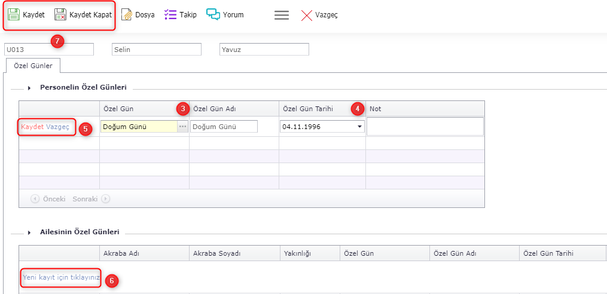Collapse the Ailesinin Özel Günleri section
This screenshot has width=607, height=294.
pos(29,232)
